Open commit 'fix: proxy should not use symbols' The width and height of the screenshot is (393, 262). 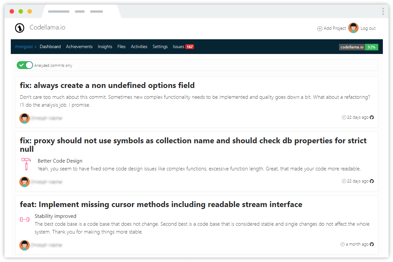pos(193,145)
